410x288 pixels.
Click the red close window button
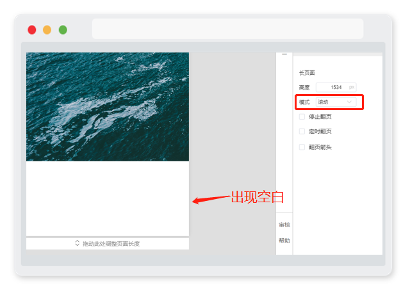[x=32, y=30]
